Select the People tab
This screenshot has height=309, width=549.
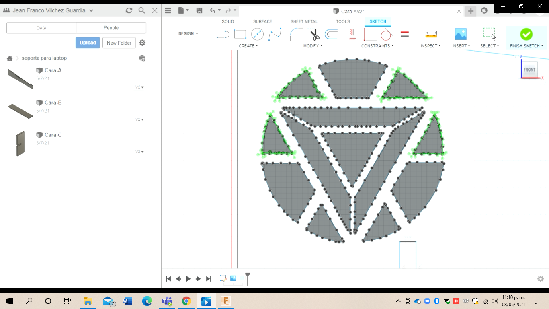pos(111,28)
